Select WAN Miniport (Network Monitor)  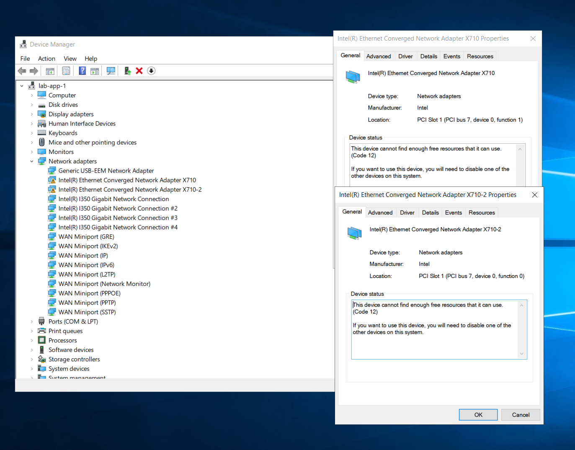coord(104,284)
